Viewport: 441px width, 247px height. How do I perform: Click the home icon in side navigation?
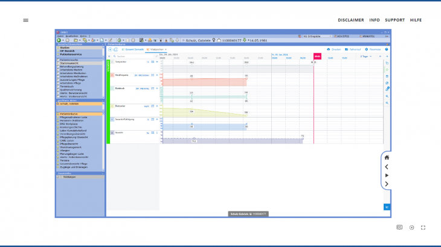pos(387,157)
